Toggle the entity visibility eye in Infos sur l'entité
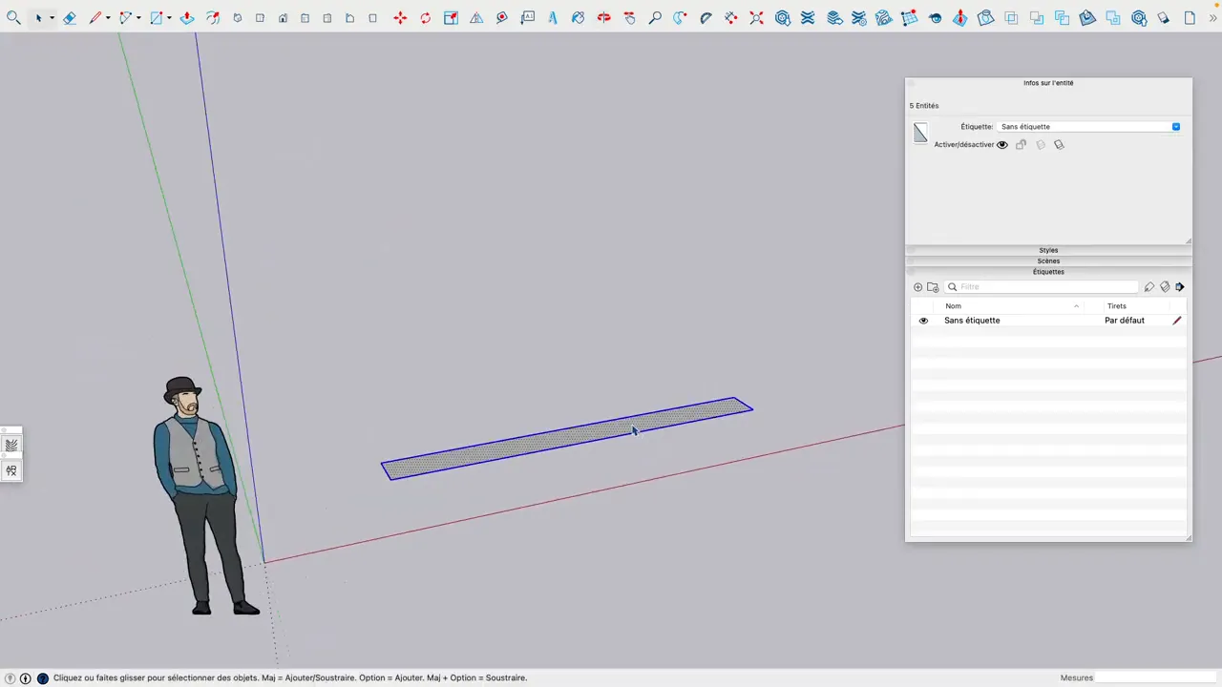This screenshot has height=687, width=1222. [x=1001, y=144]
